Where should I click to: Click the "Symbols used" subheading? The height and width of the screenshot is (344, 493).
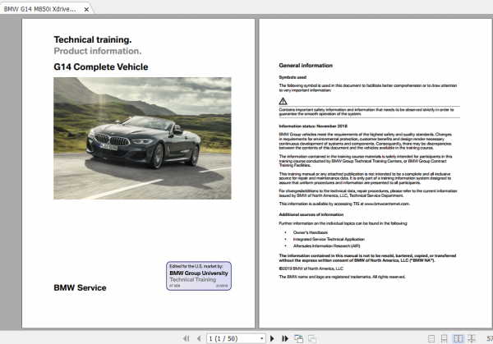(293, 77)
